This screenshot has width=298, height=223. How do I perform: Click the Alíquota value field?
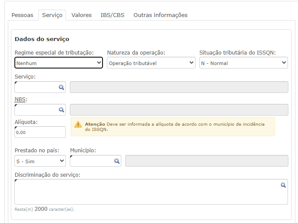pos(40,132)
